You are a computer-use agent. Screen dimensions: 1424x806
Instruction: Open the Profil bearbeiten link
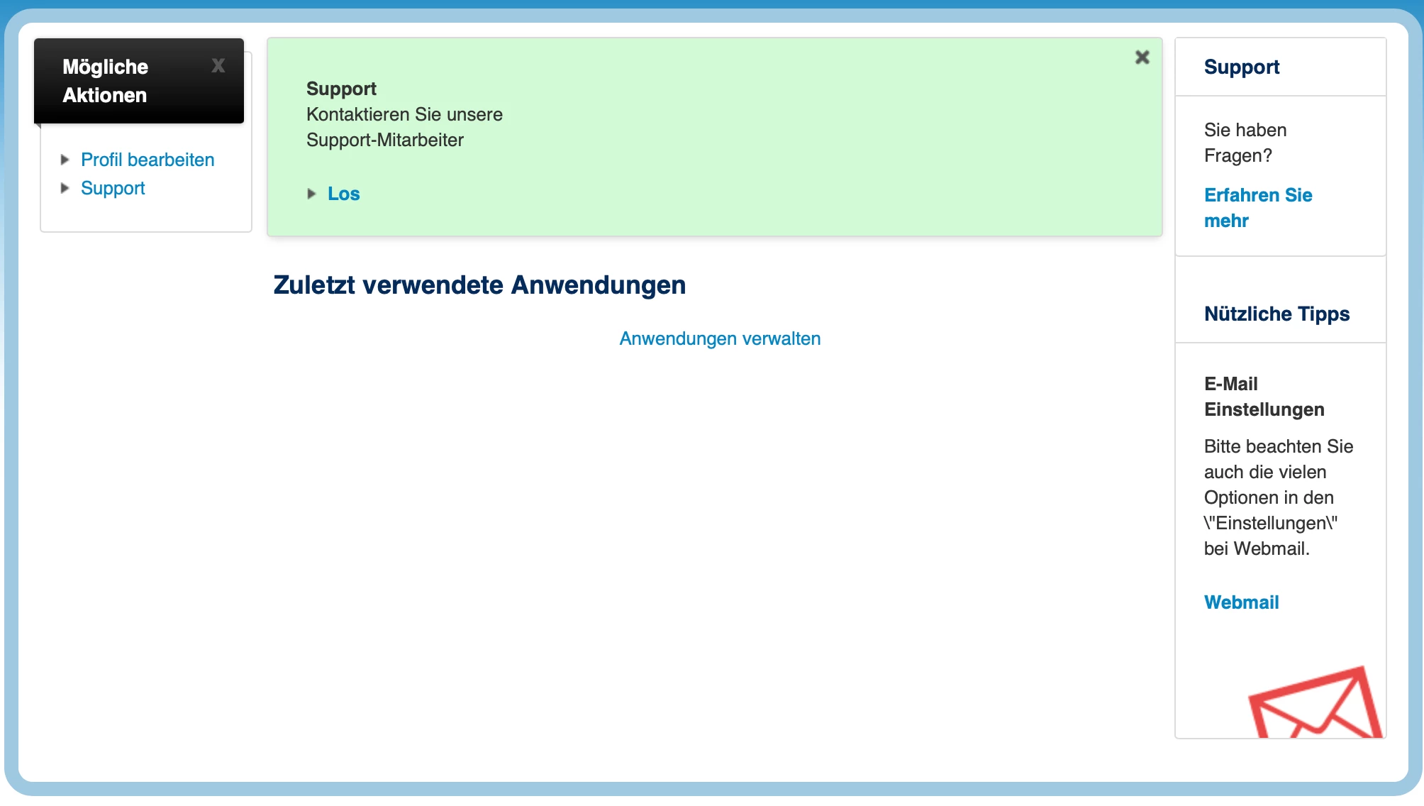tap(148, 160)
